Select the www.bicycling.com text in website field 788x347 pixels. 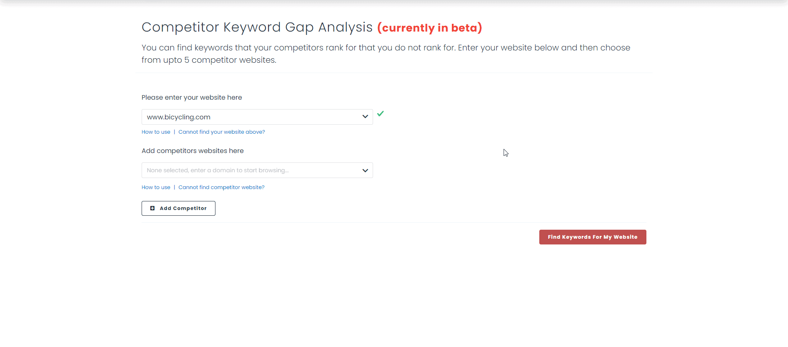[179, 117]
